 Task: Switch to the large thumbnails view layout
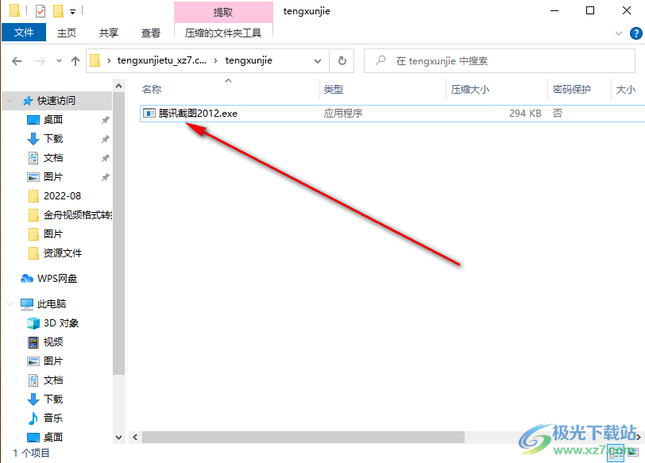click(x=633, y=453)
